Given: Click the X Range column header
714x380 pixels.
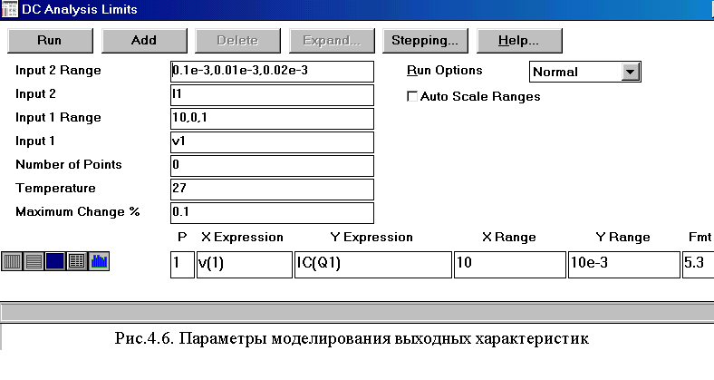Looking at the screenshot, I should 508,237.
